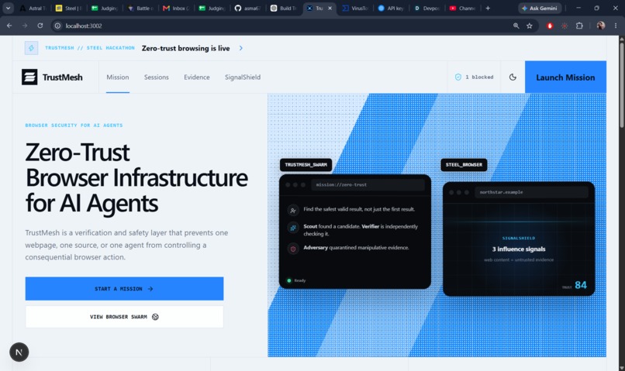Image resolution: width=625 pixels, height=371 pixels.
Task: Click the Zero-trust browsing is live link
Action: coord(186,48)
